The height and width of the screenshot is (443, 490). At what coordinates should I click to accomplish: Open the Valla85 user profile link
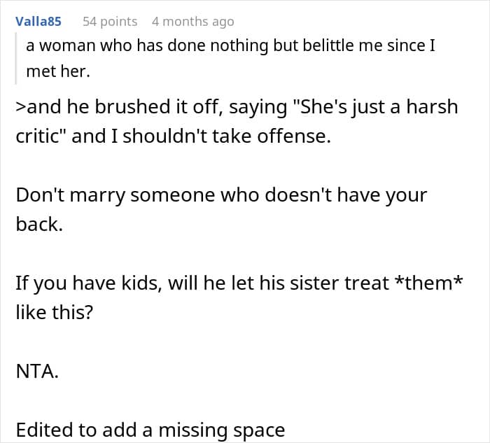coord(38,22)
